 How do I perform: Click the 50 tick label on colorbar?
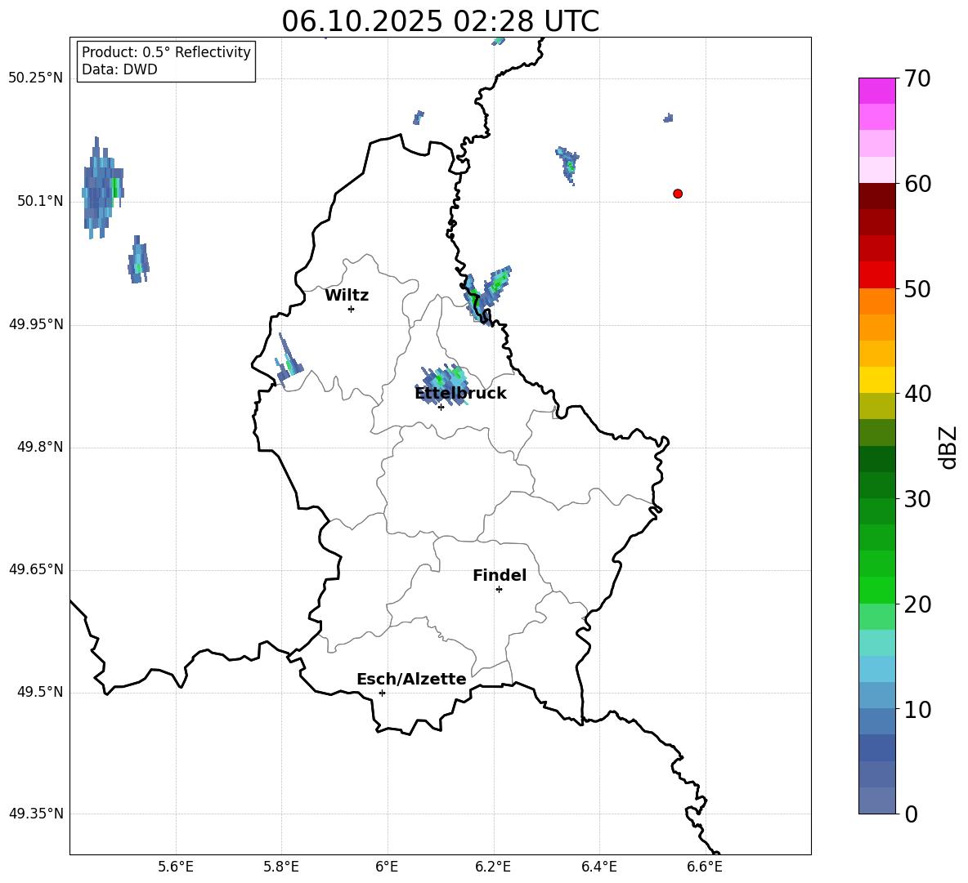pos(917,288)
